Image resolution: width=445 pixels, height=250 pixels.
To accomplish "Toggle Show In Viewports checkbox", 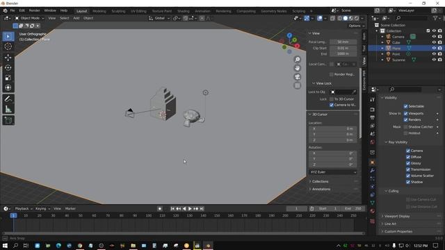I will click(405, 113).
